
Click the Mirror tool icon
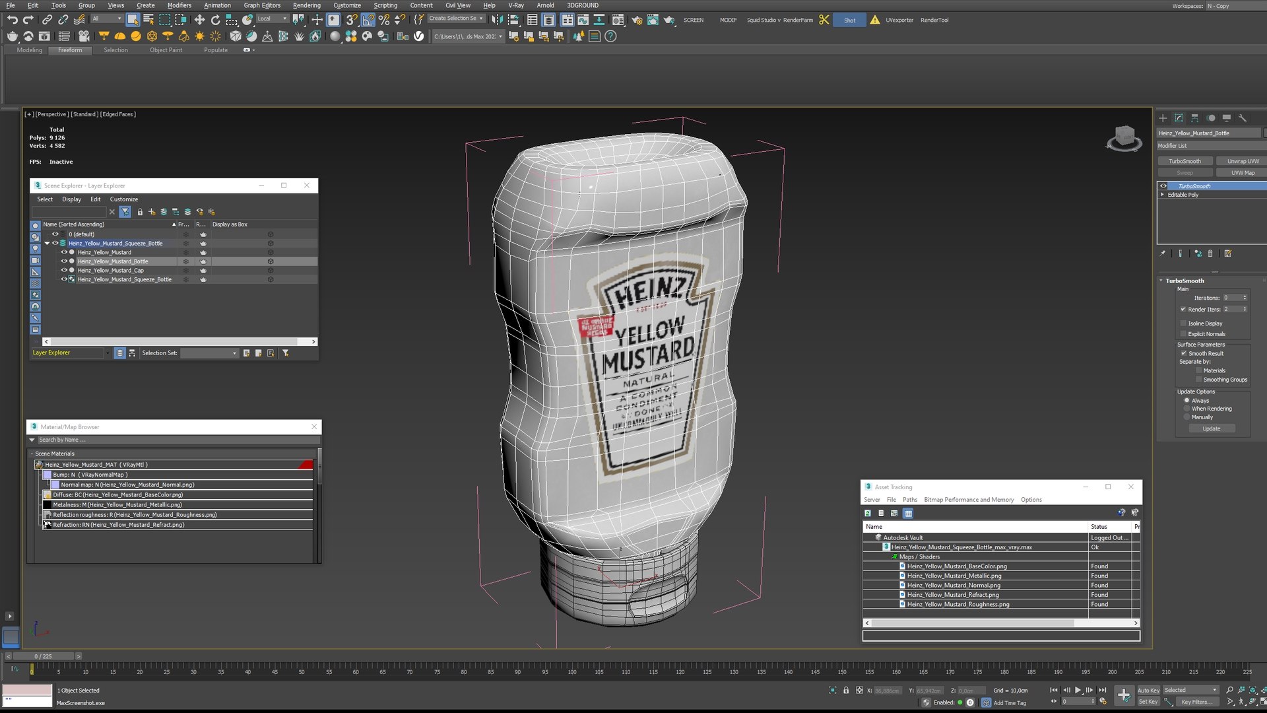pyautogui.click(x=497, y=20)
